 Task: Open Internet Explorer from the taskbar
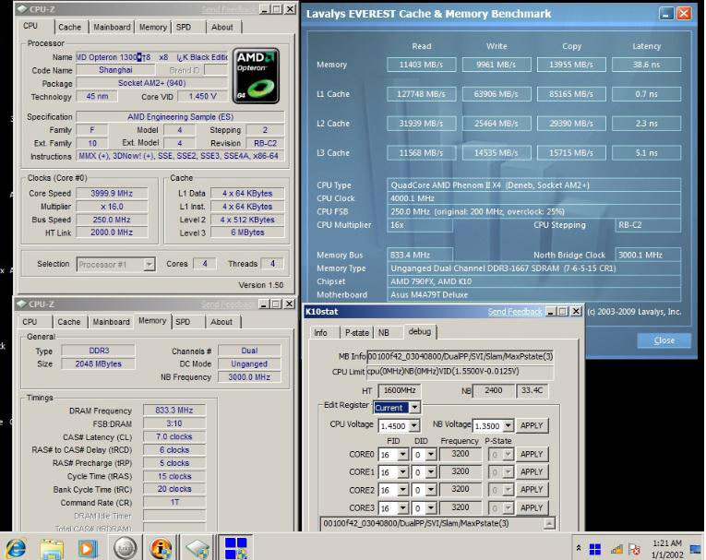16,547
